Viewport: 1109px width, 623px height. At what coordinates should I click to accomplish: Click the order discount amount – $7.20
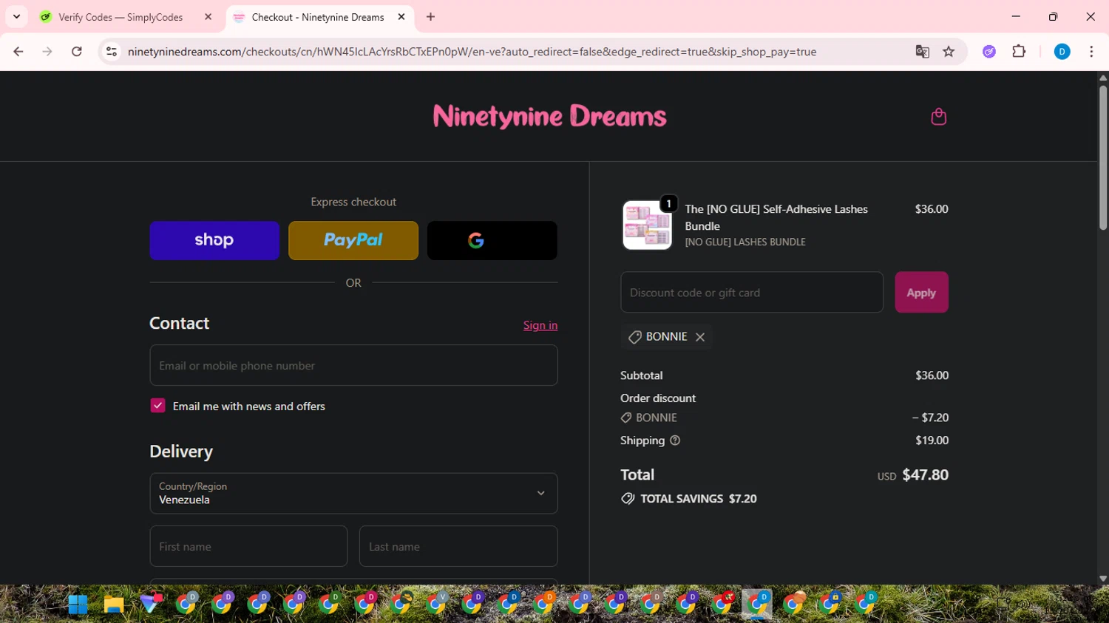click(930, 418)
